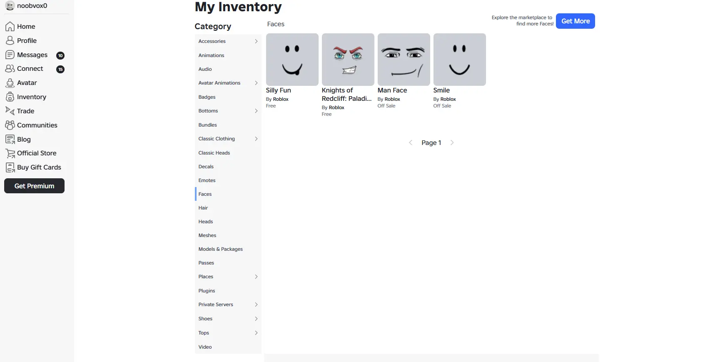
Task: Click the Trade arrows icon
Action: (10, 111)
